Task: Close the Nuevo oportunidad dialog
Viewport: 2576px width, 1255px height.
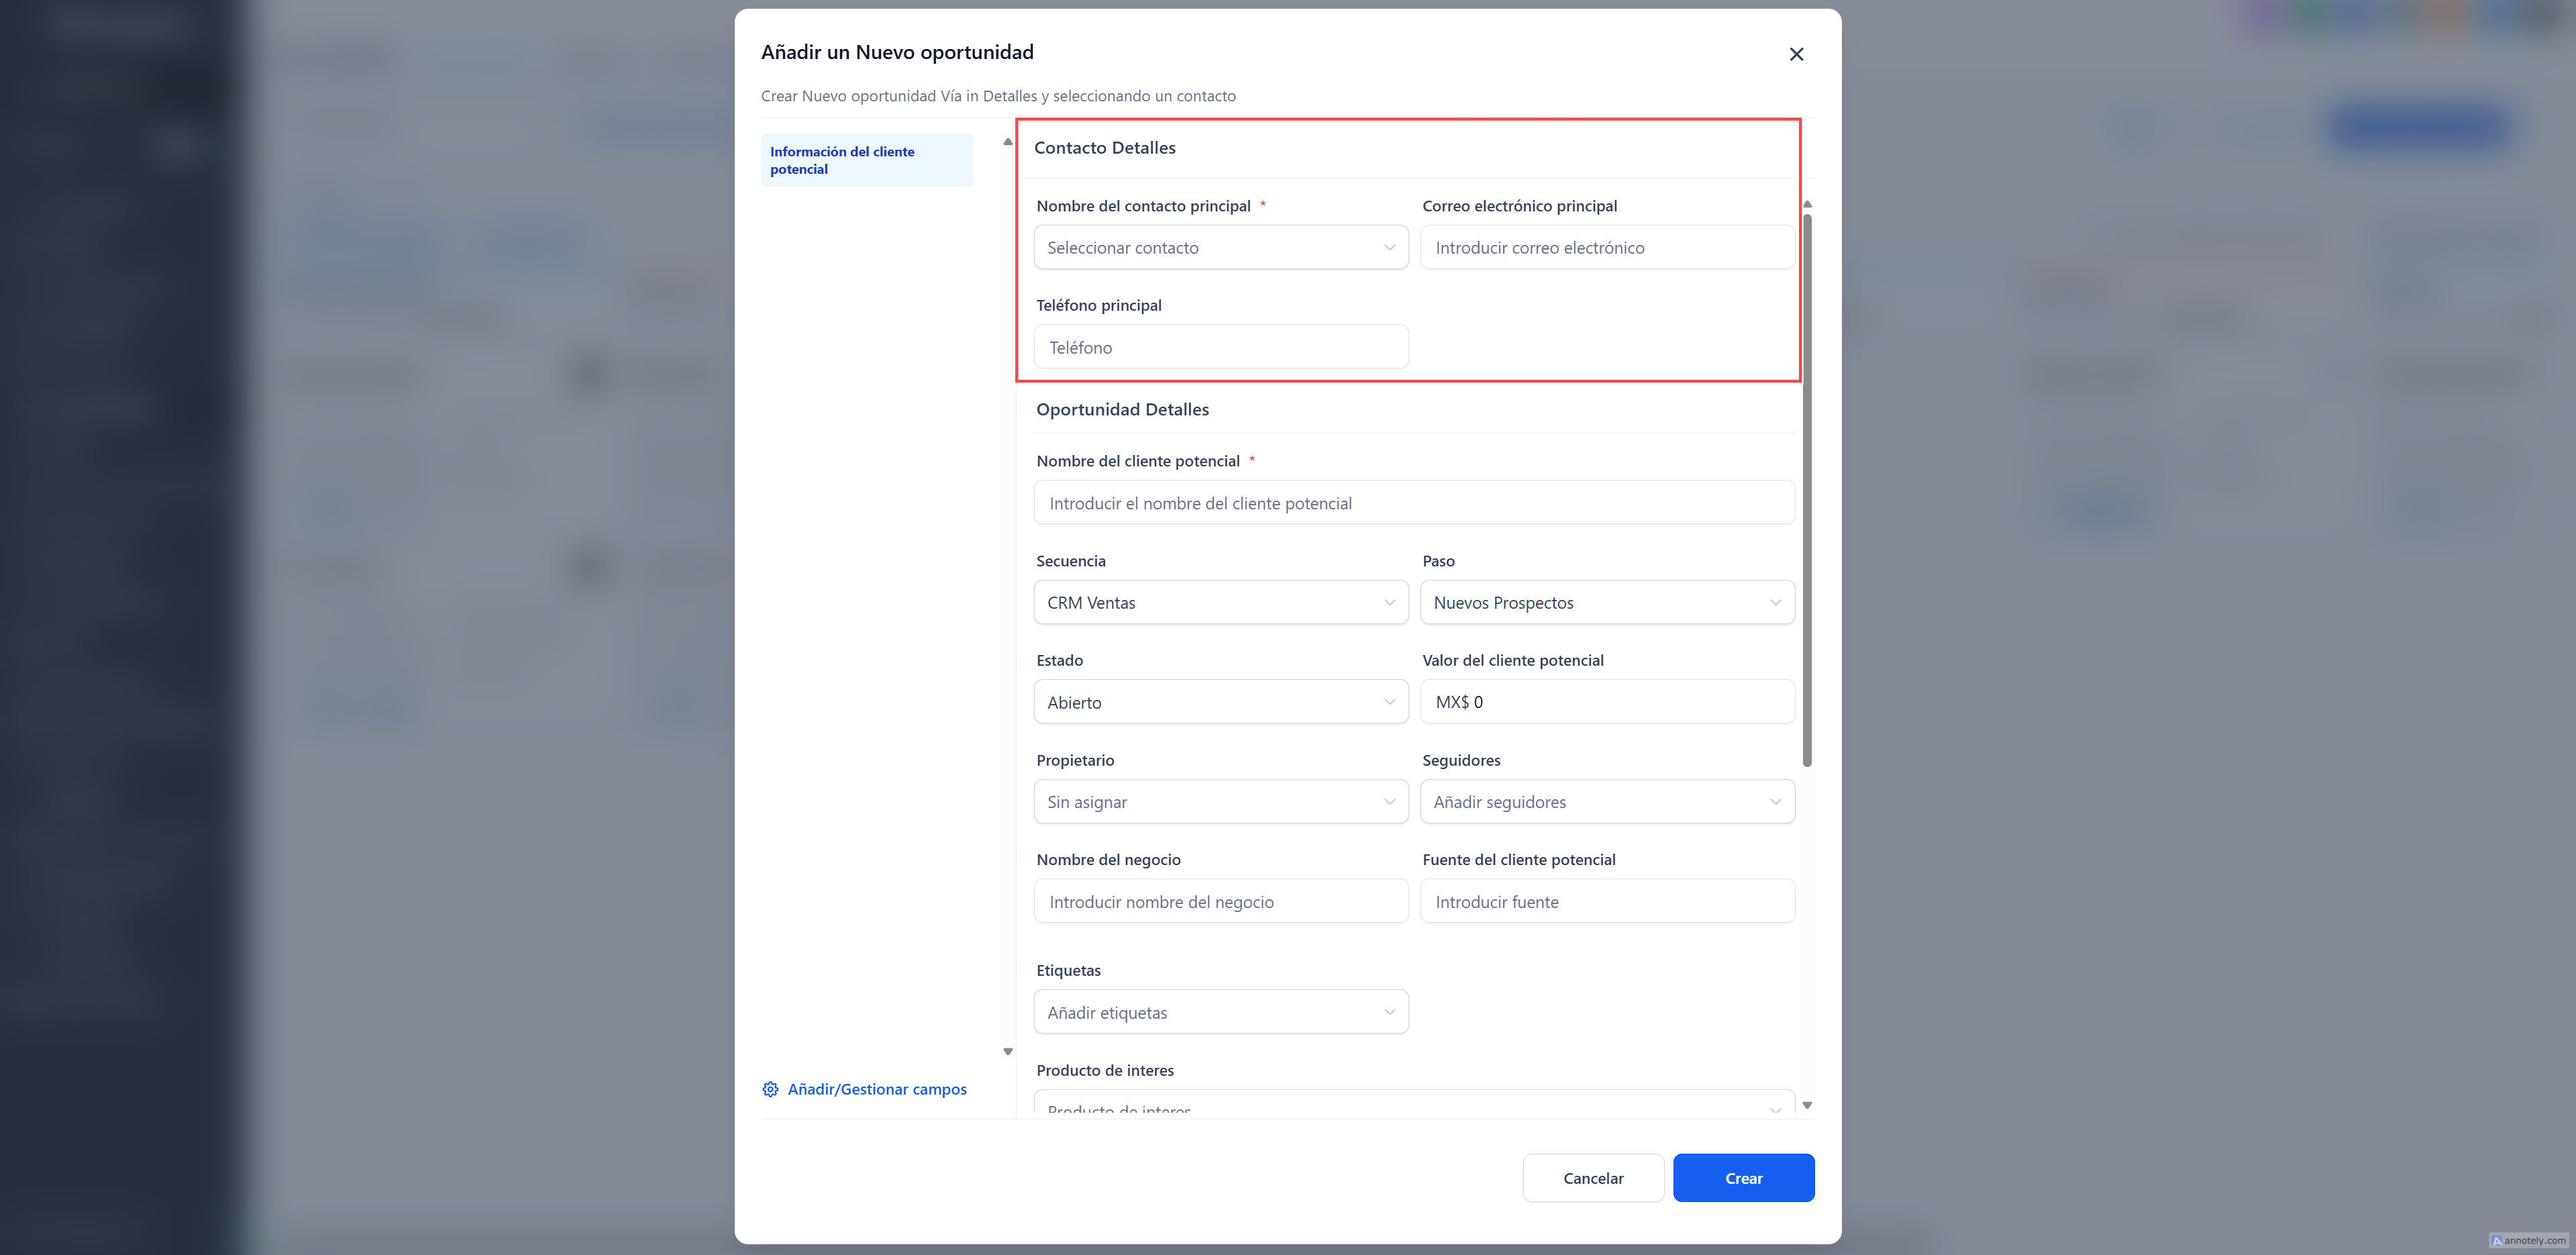Action: click(1796, 54)
